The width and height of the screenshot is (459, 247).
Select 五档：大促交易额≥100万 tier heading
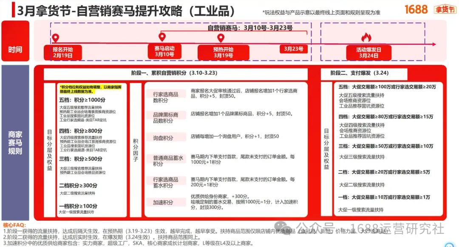tap(387, 87)
